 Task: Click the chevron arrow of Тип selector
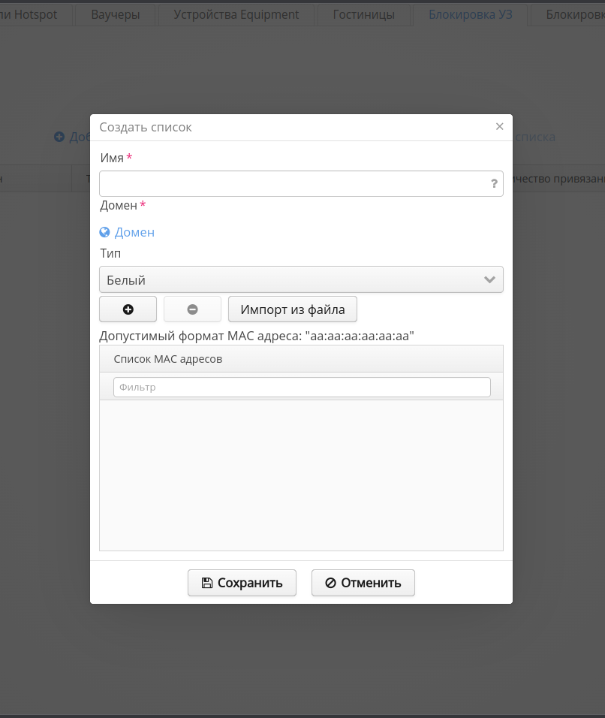pos(489,279)
